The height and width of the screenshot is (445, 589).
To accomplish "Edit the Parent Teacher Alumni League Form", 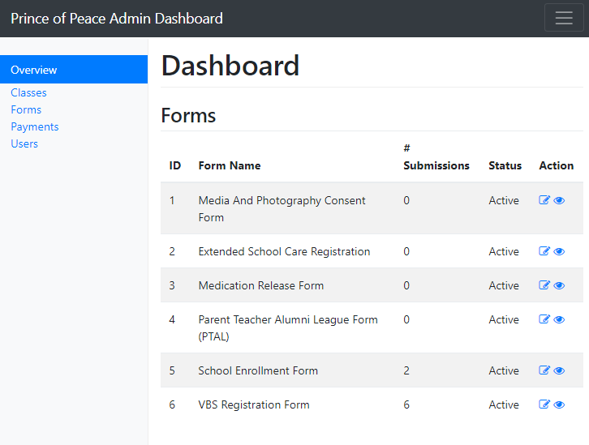I will coord(544,319).
